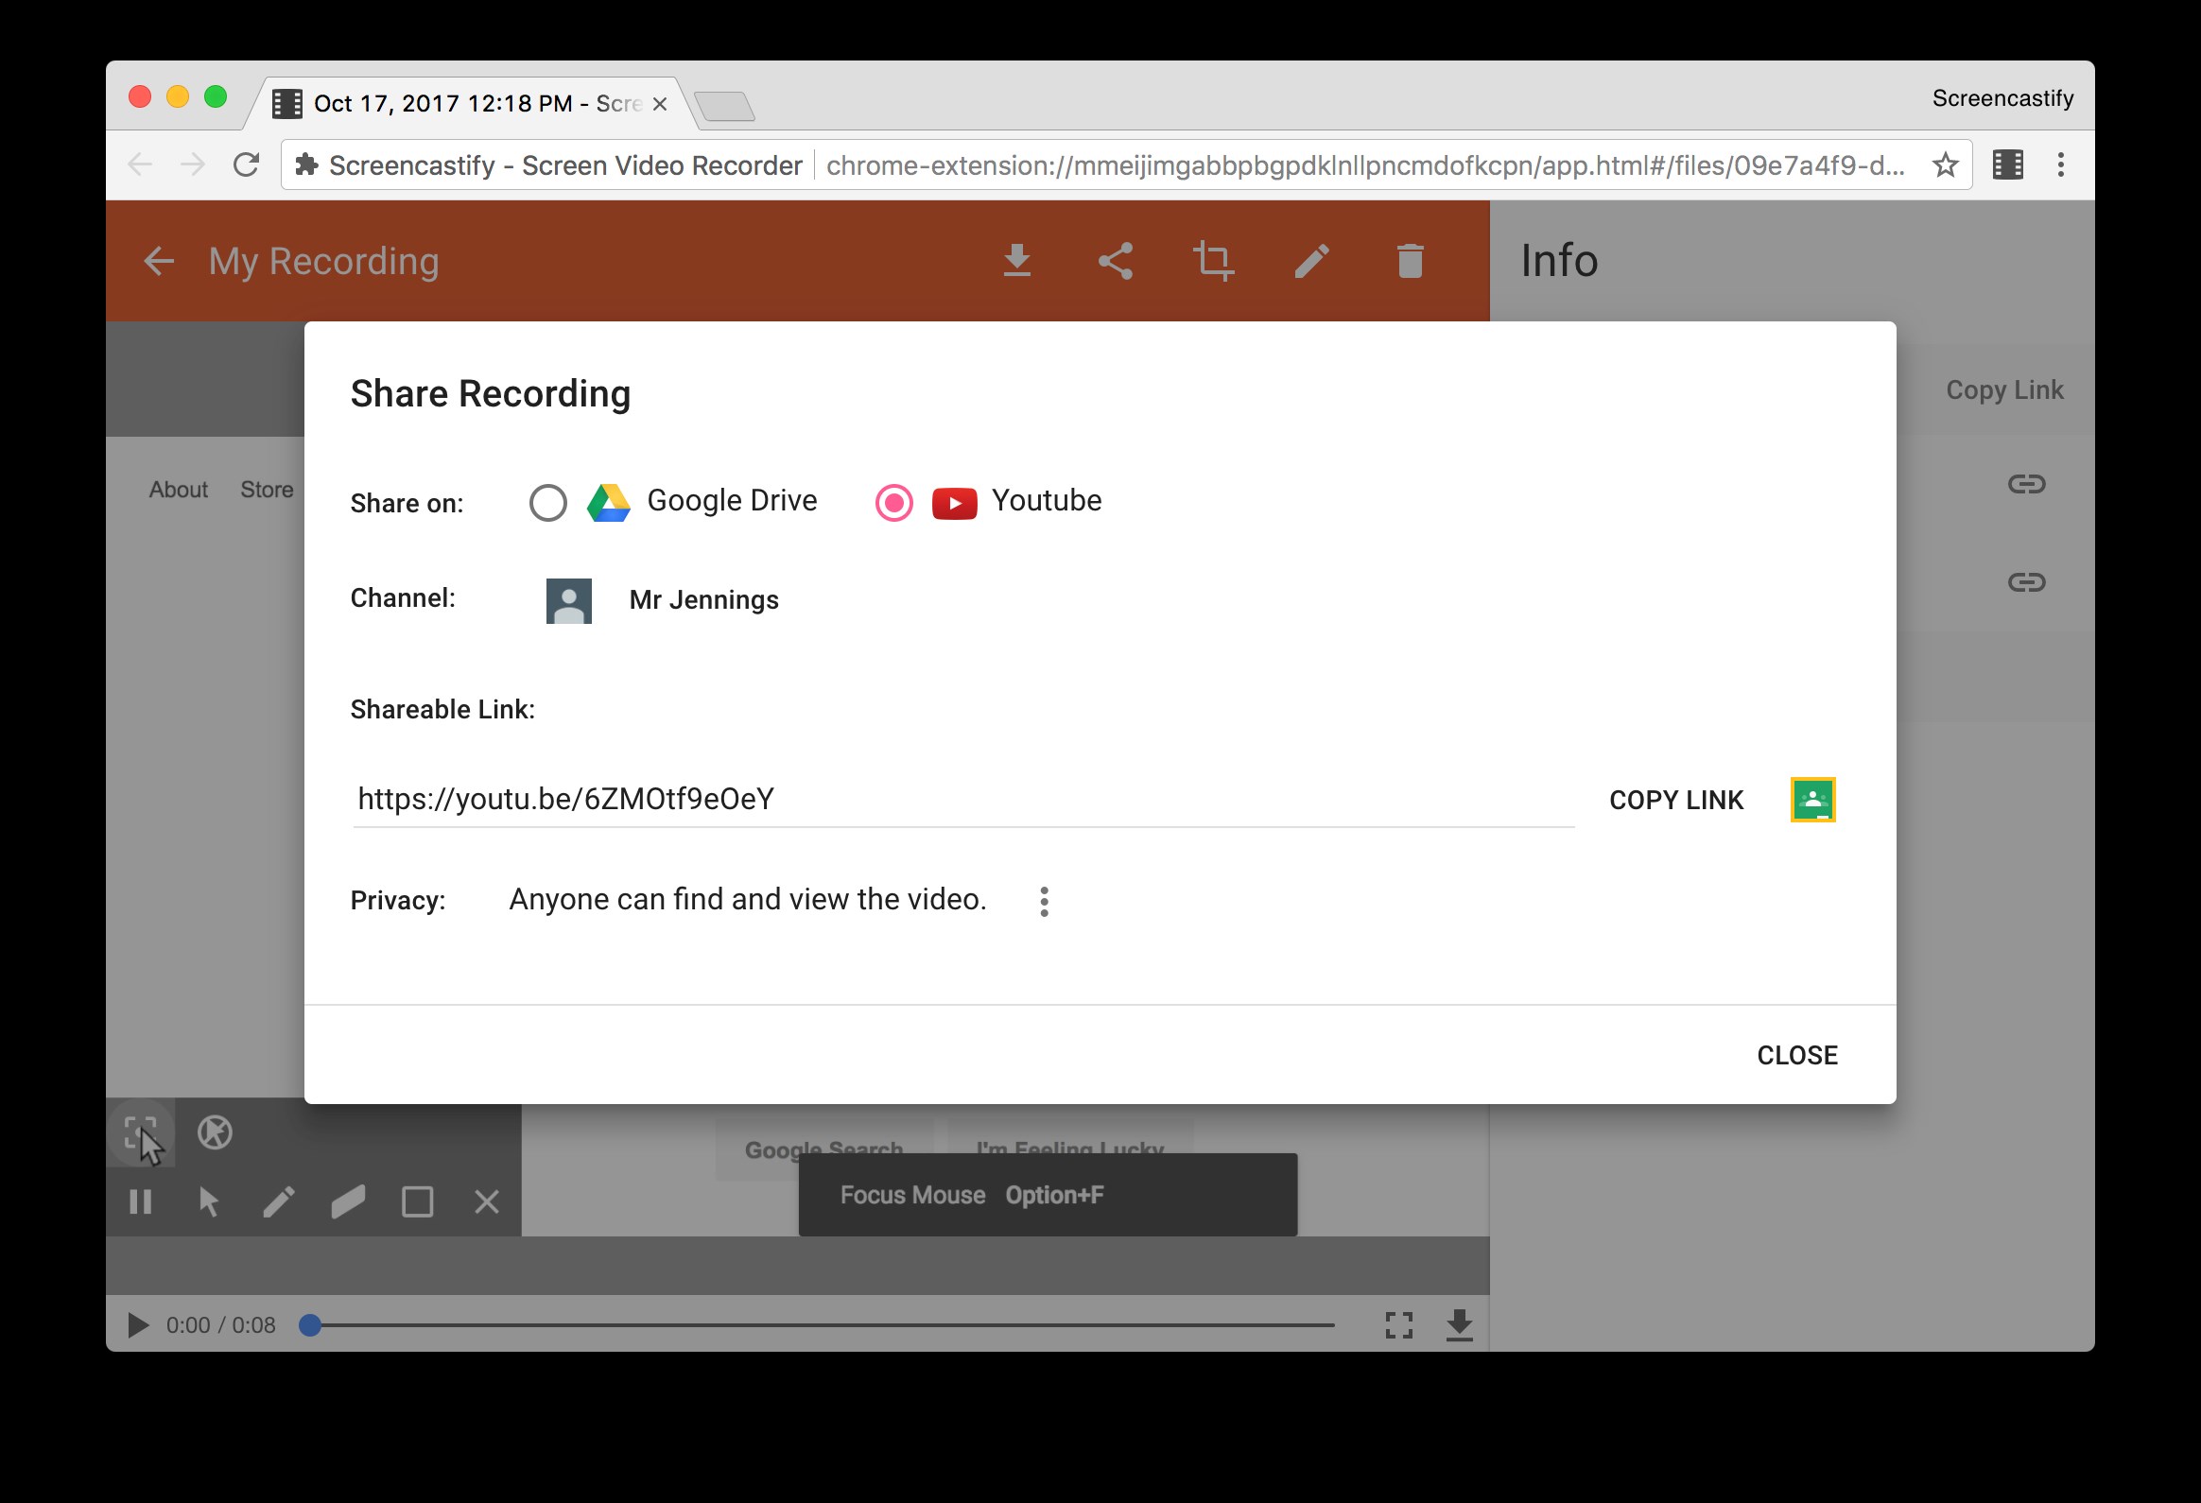Open the Chrome three-dot menu

2061,164
